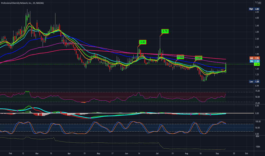The image size is (265, 156).
Task: Click the Jun date axis label
Action: (127, 153)
